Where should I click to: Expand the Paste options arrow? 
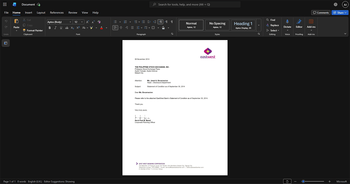[x=16, y=31]
